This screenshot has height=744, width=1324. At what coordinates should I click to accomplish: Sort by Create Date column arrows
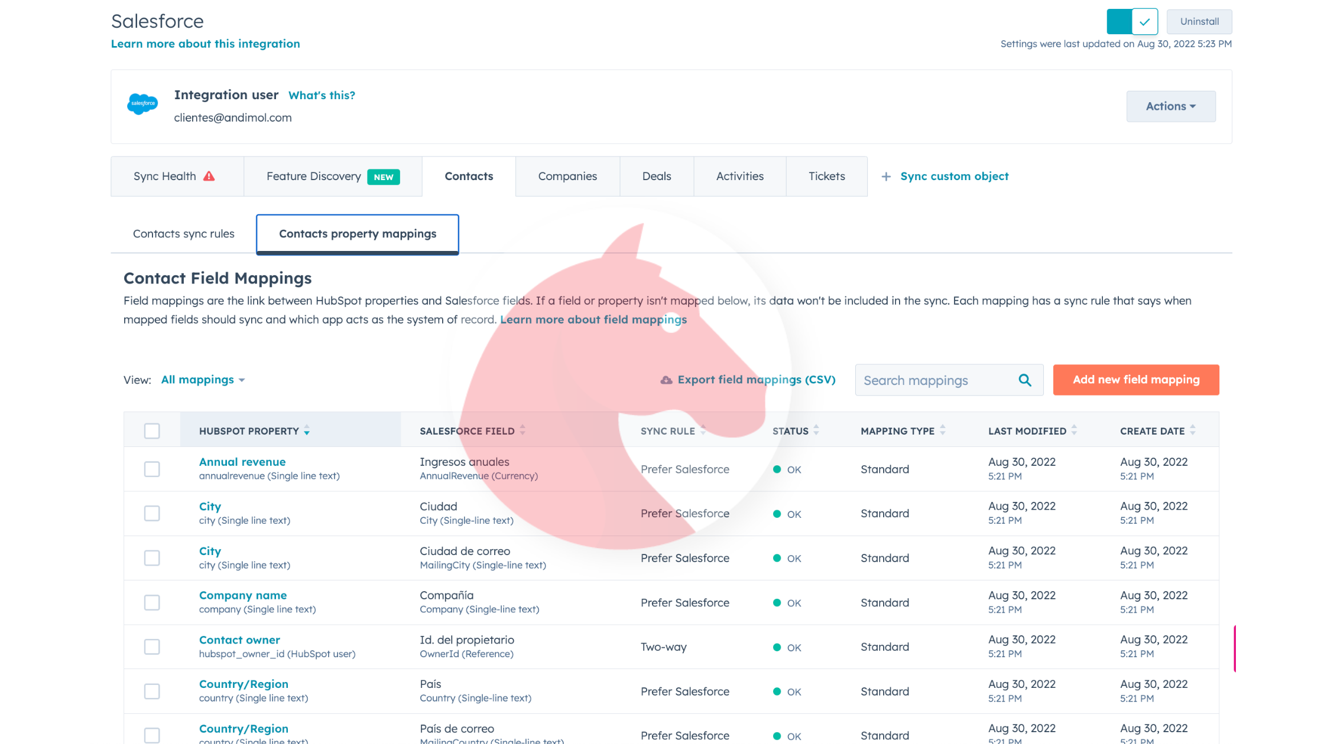point(1193,430)
